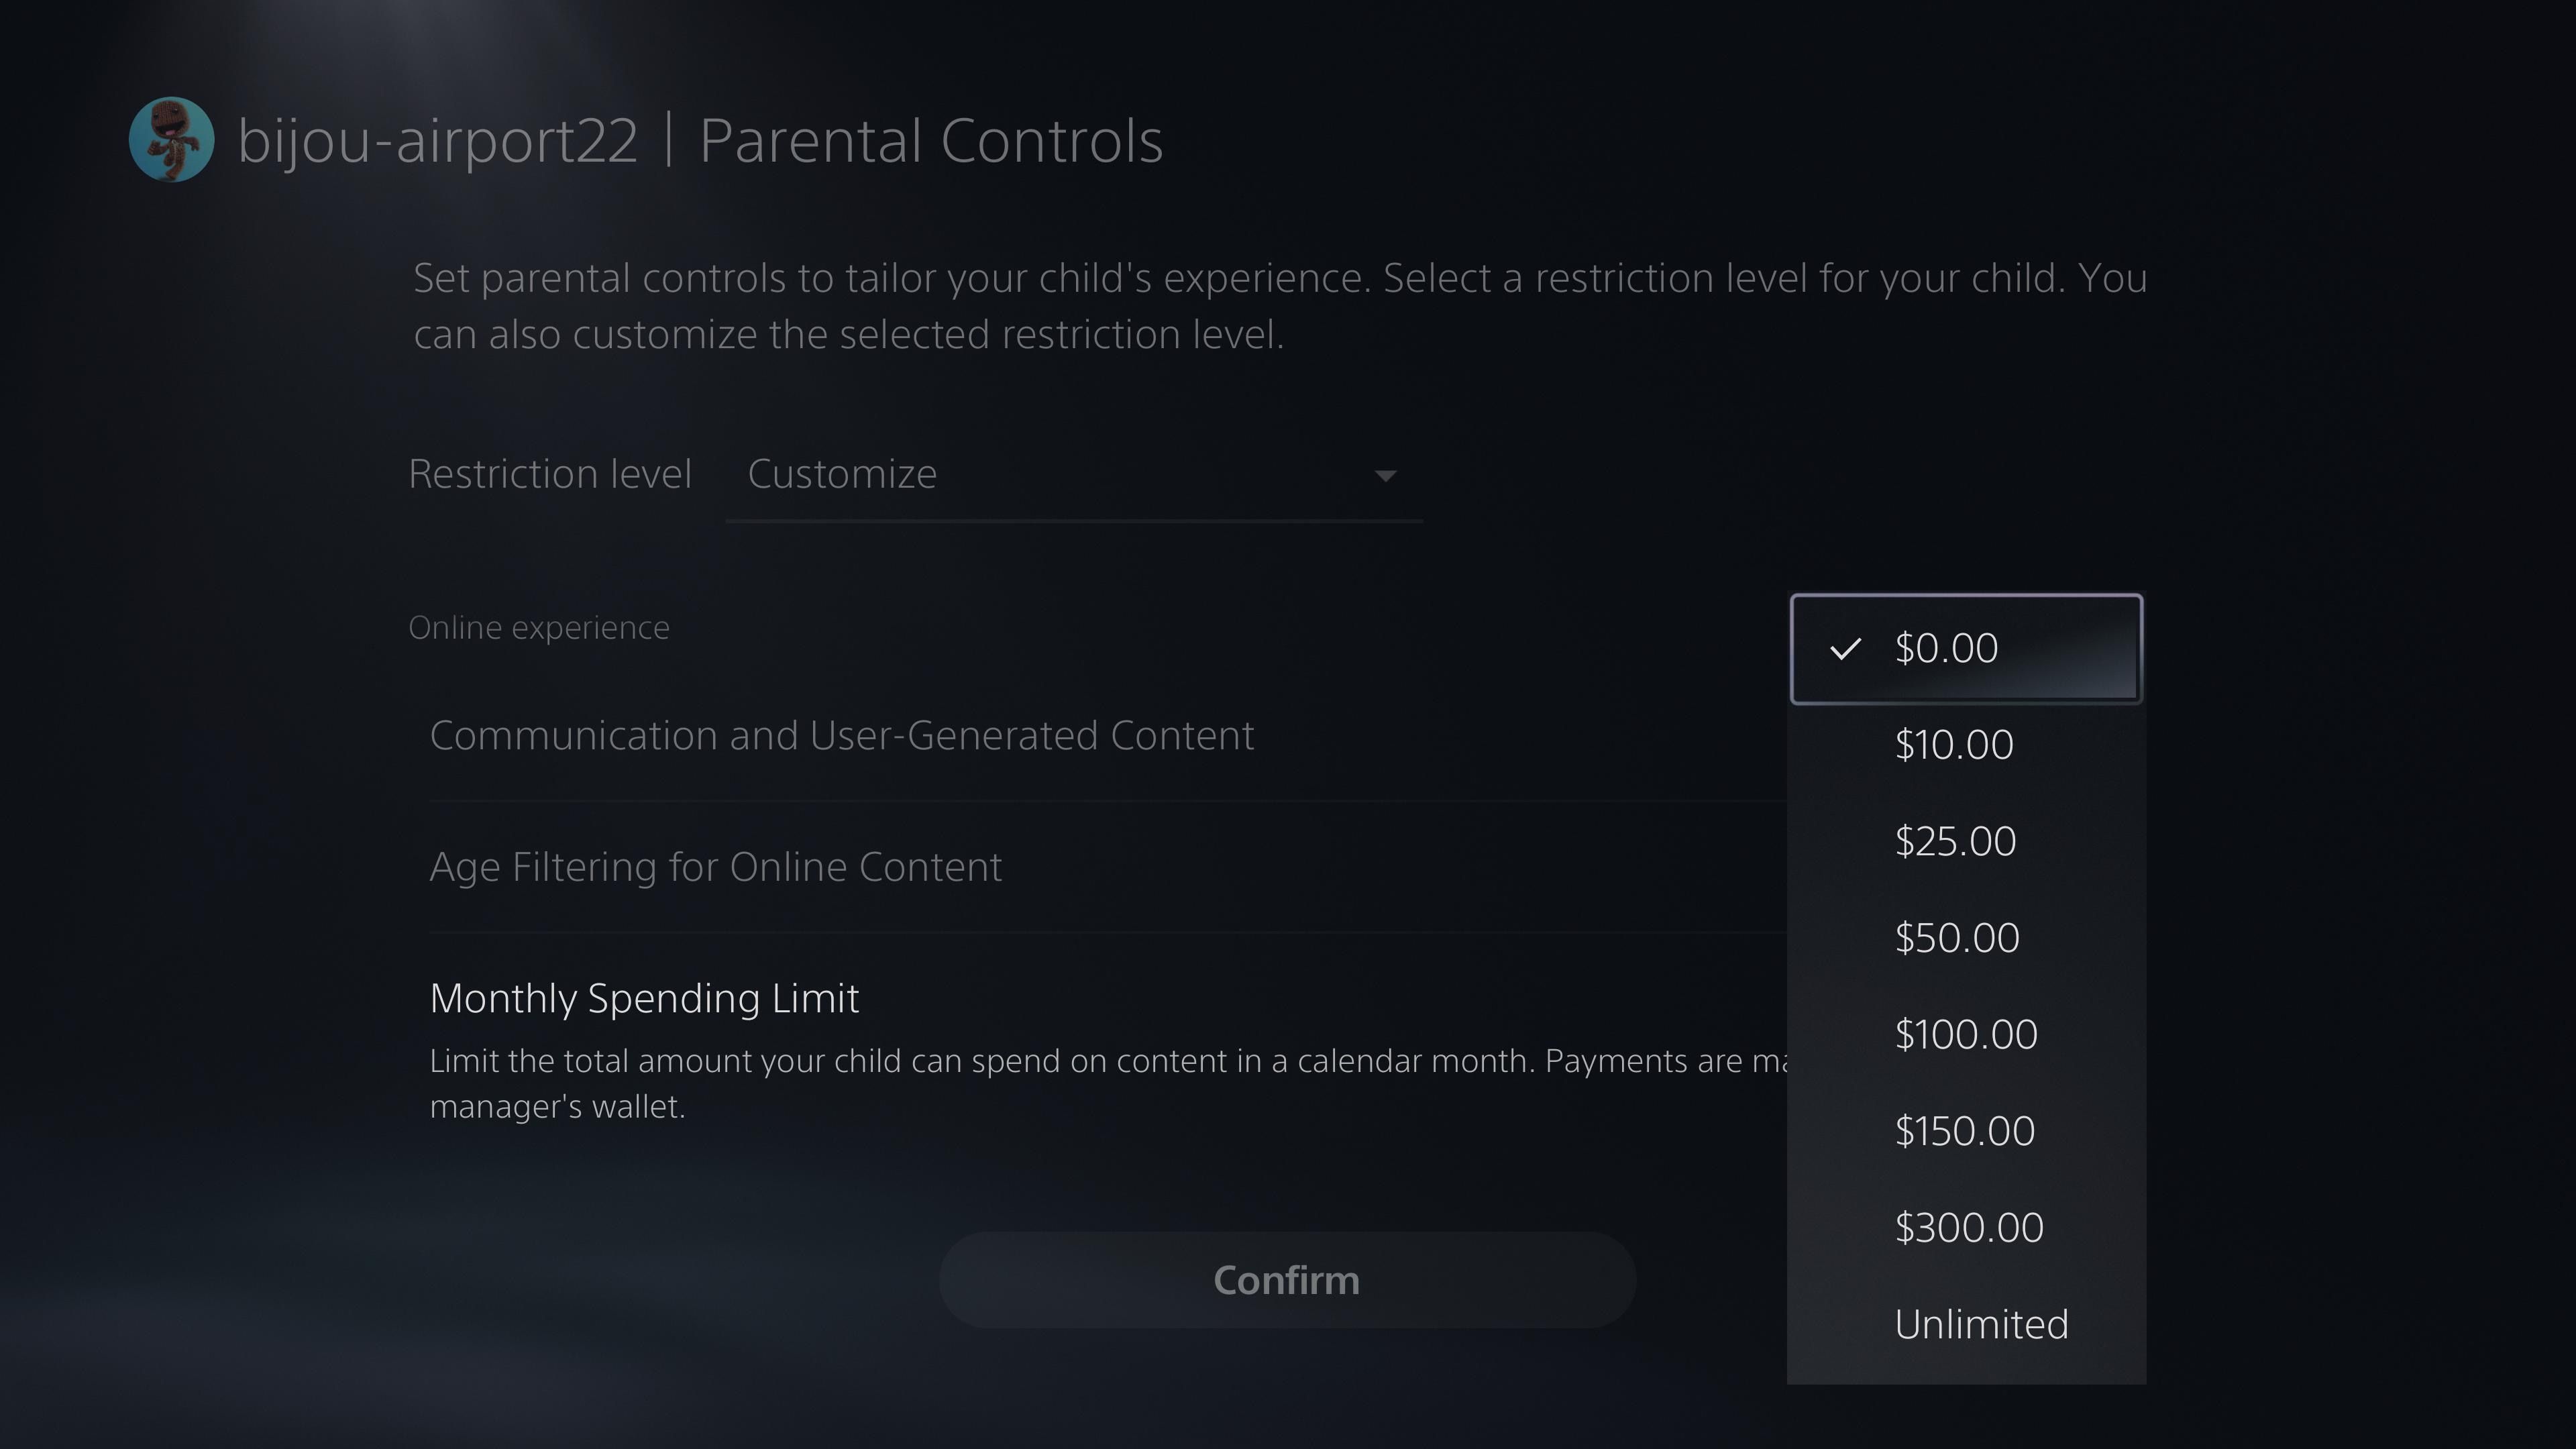Screen dimensions: 2576x1449
Task: Select the $10.00 spending limit option
Action: point(1953,745)
